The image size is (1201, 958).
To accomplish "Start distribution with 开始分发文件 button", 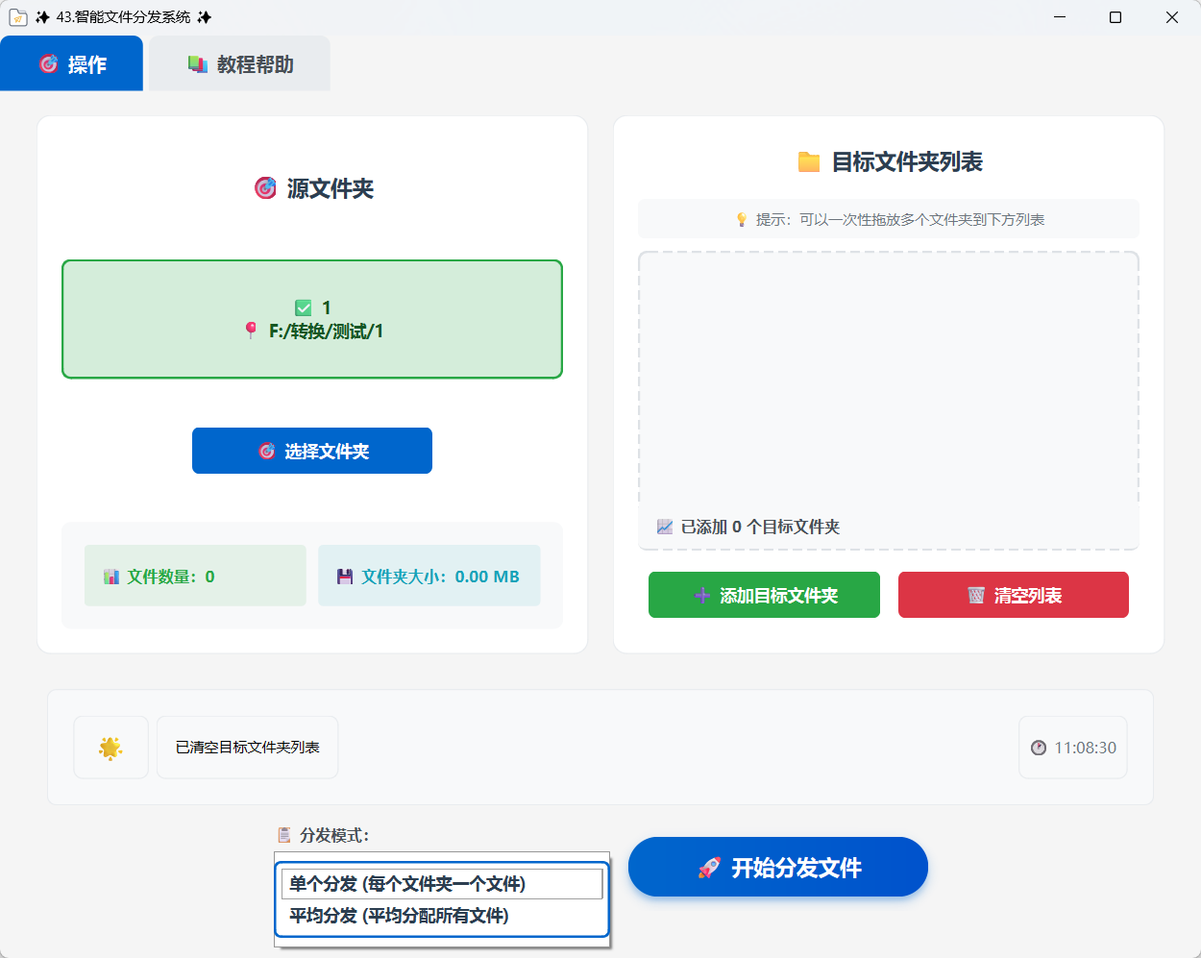I will (777, 868).
